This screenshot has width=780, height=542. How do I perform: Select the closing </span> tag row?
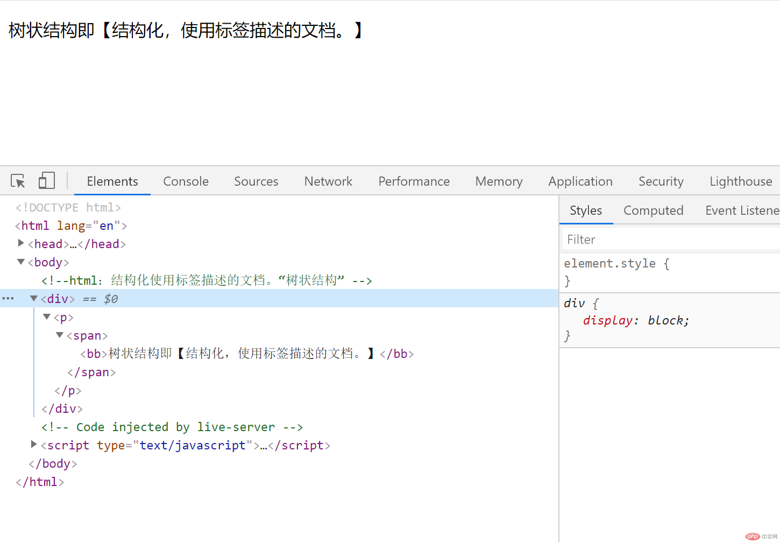click(x=91, y=372)
